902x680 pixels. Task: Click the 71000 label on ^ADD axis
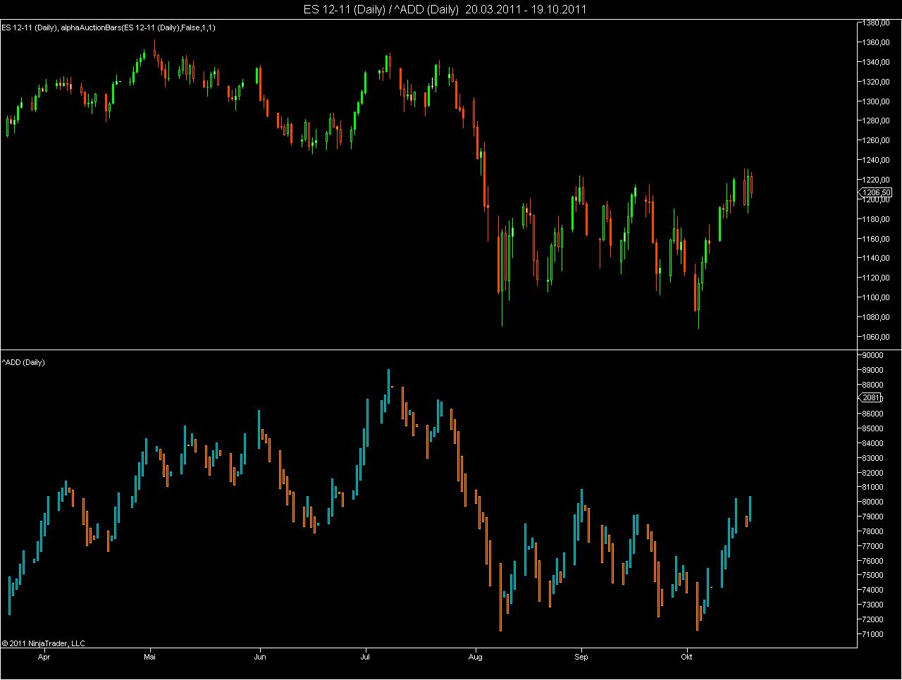[872, 634]
